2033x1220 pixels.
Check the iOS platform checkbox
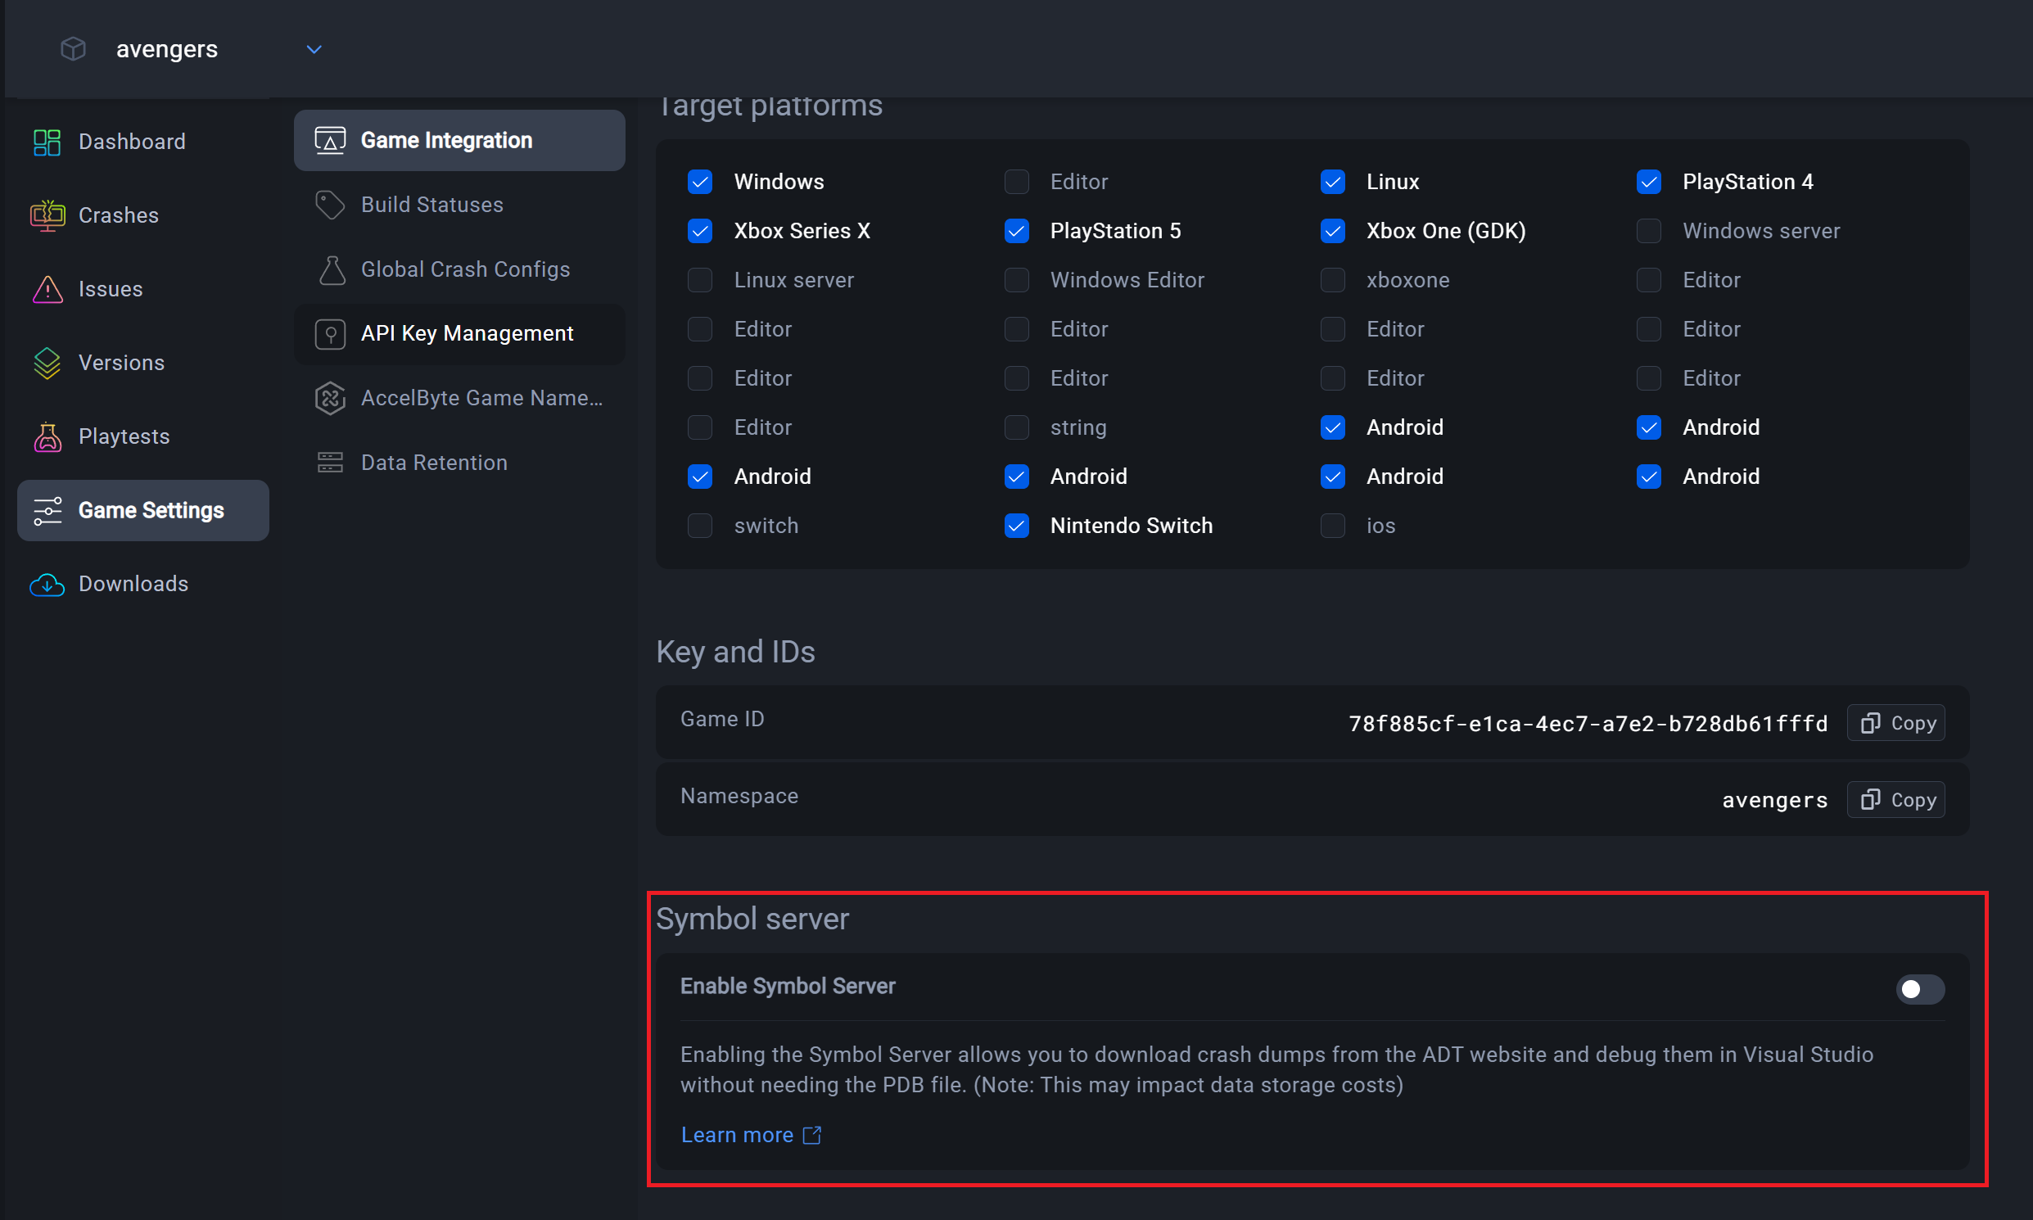[x=1333, y=526]
